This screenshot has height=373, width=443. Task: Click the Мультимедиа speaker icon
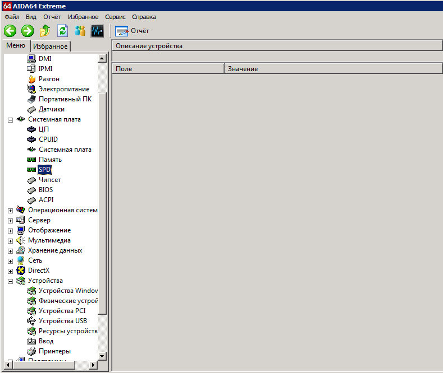[21, 240]
